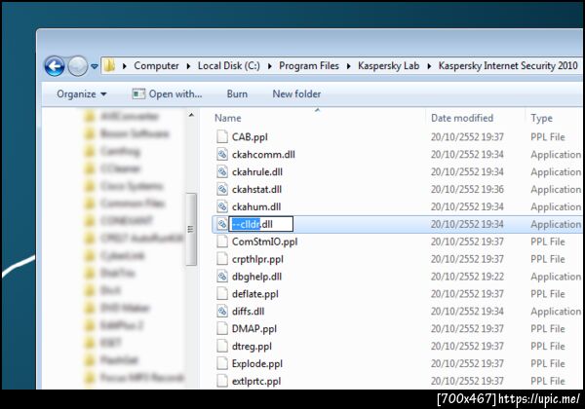The height and width of the screenshot is (409, 585).
Task: Select Computer in the address bar
Action: pos(156,66)
